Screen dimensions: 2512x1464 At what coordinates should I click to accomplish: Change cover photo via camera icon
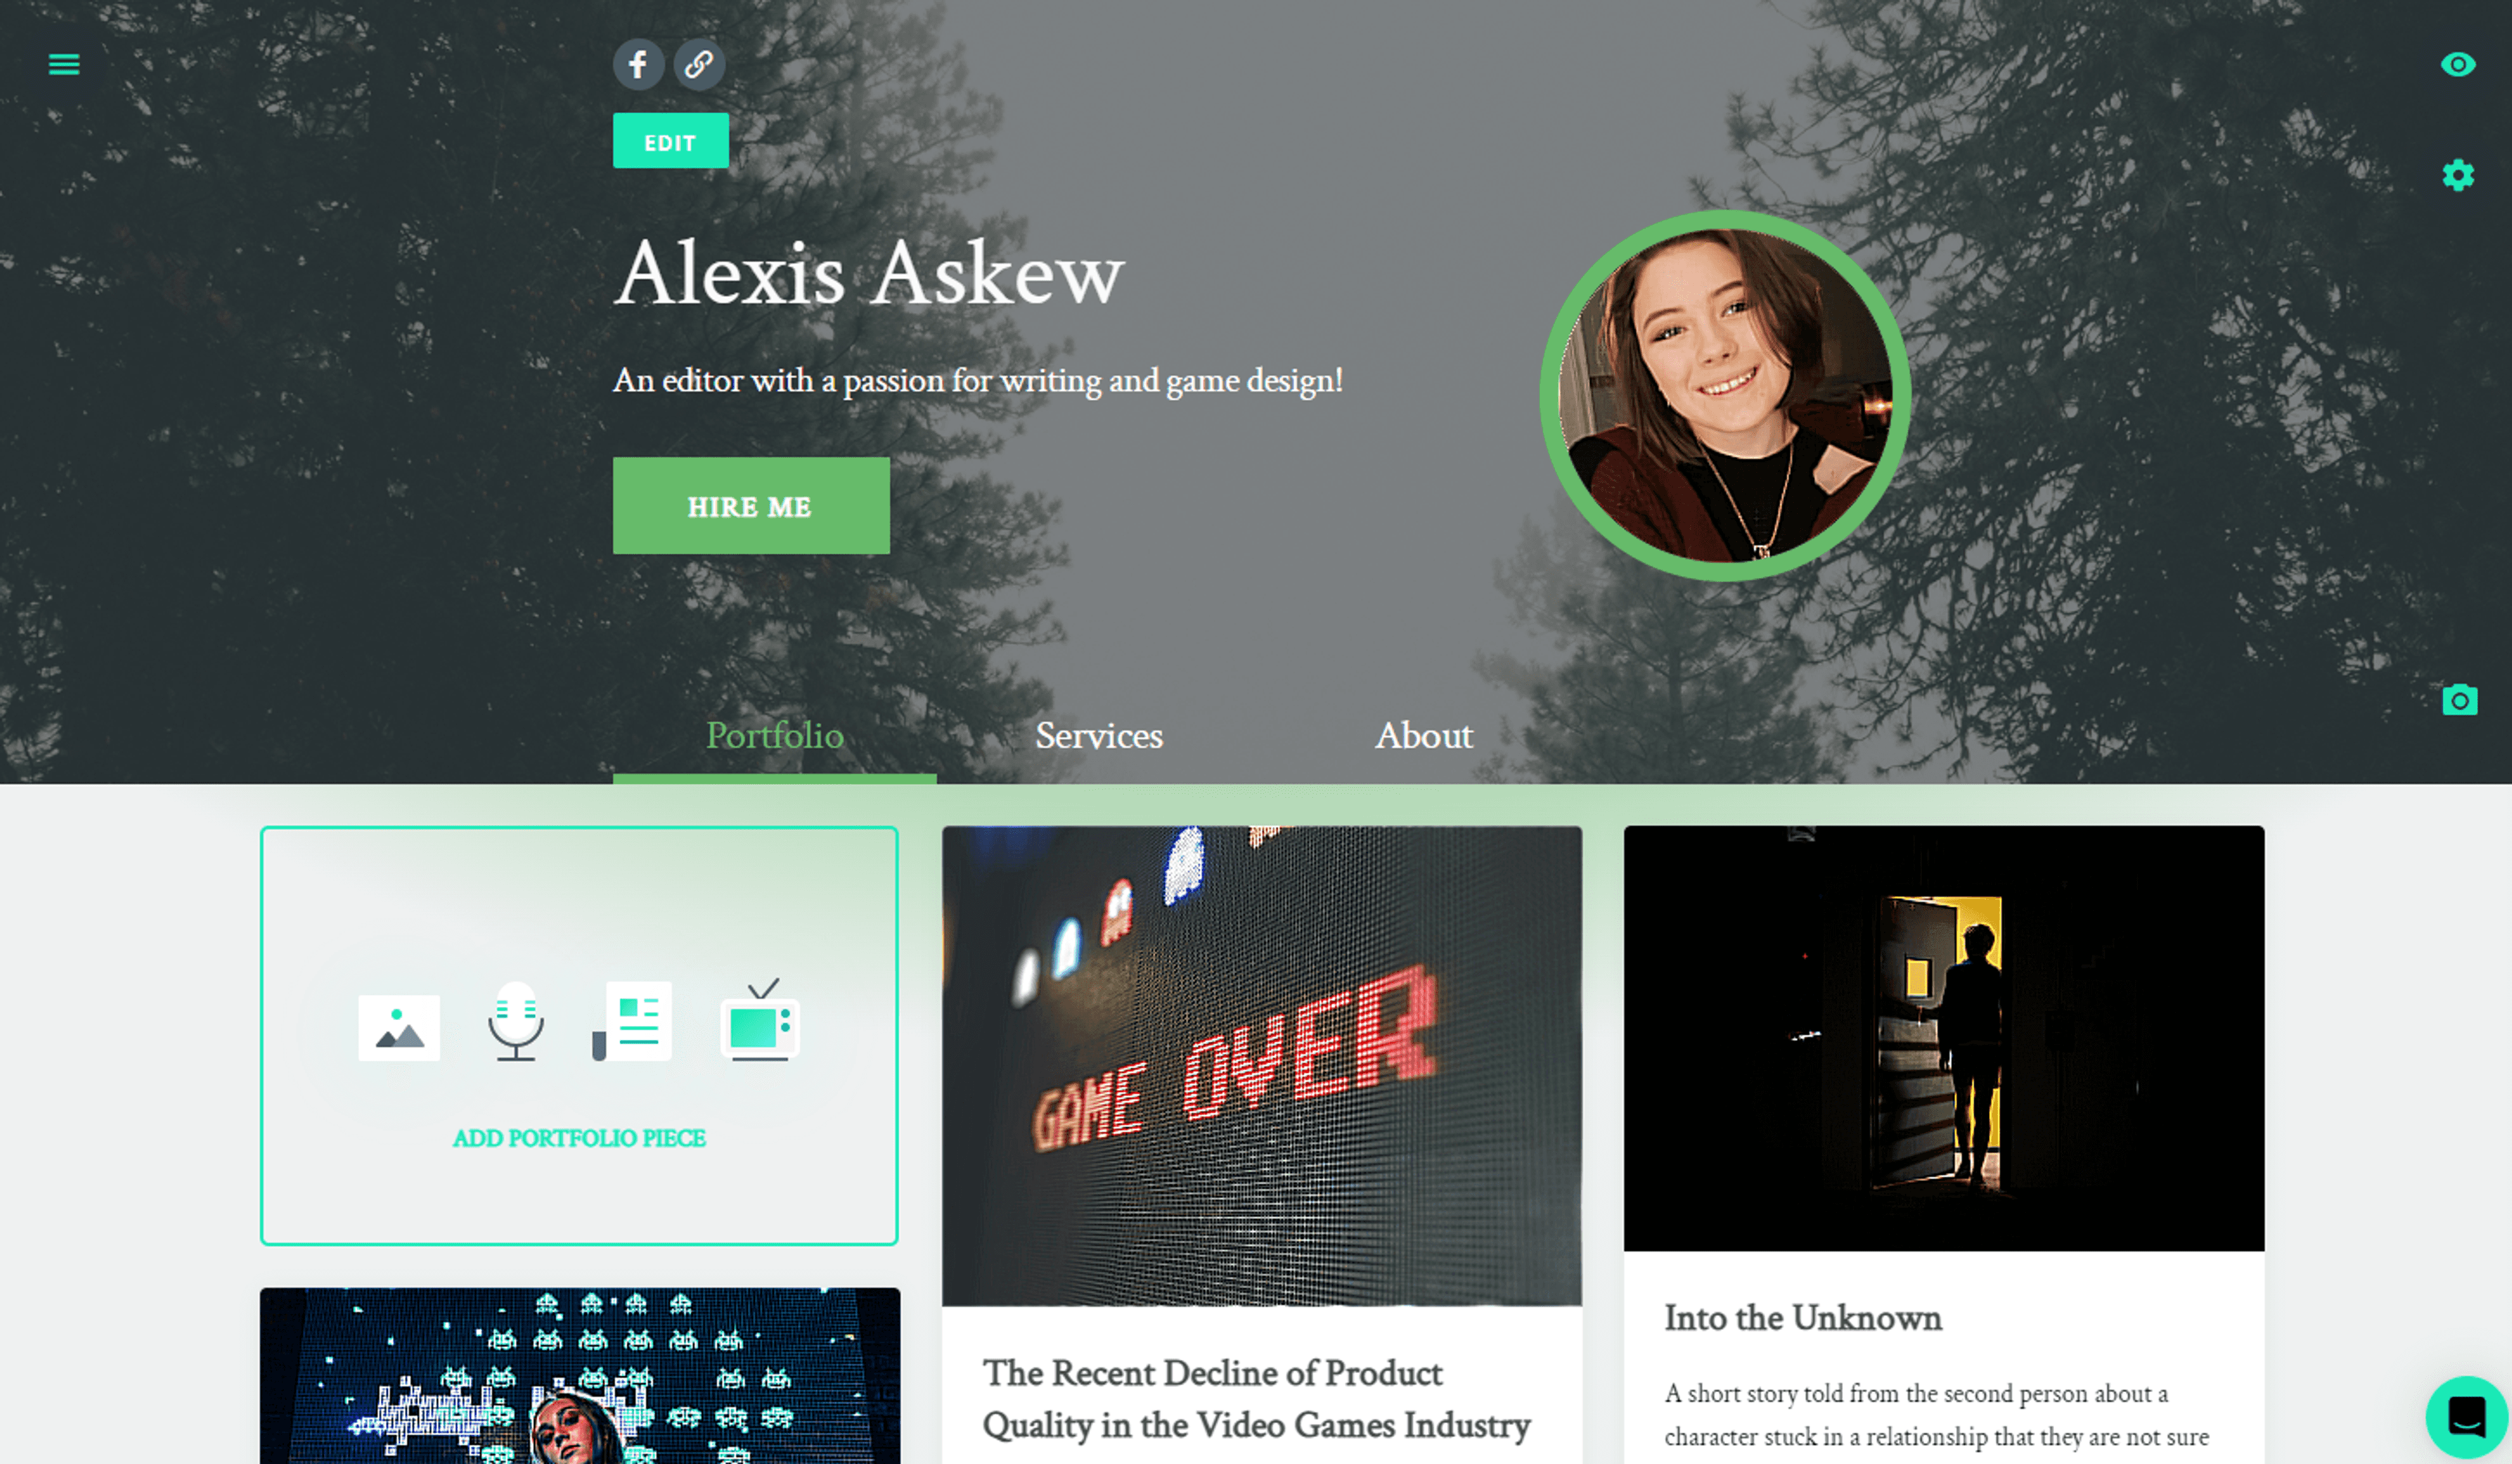coord(2459,700)
